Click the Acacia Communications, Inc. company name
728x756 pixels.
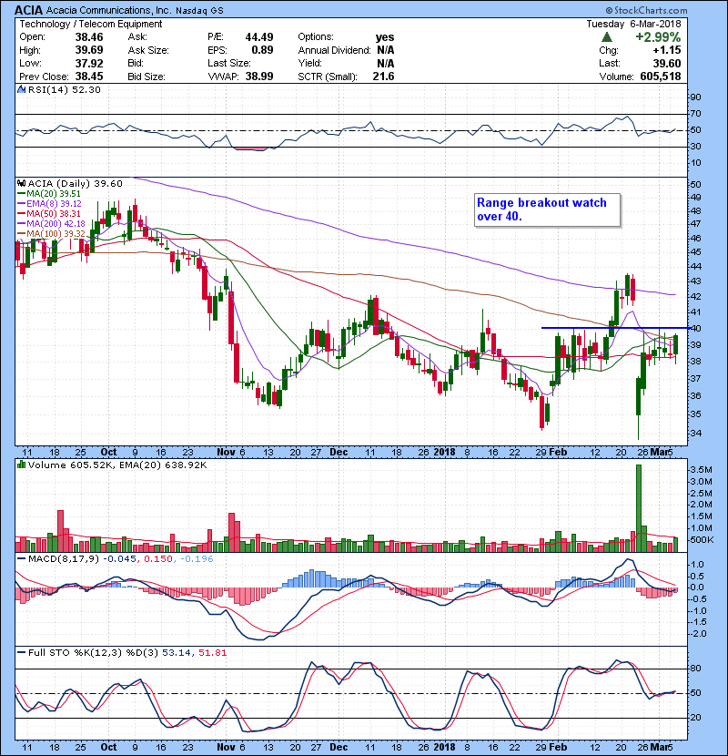click(x=108, y=10)
